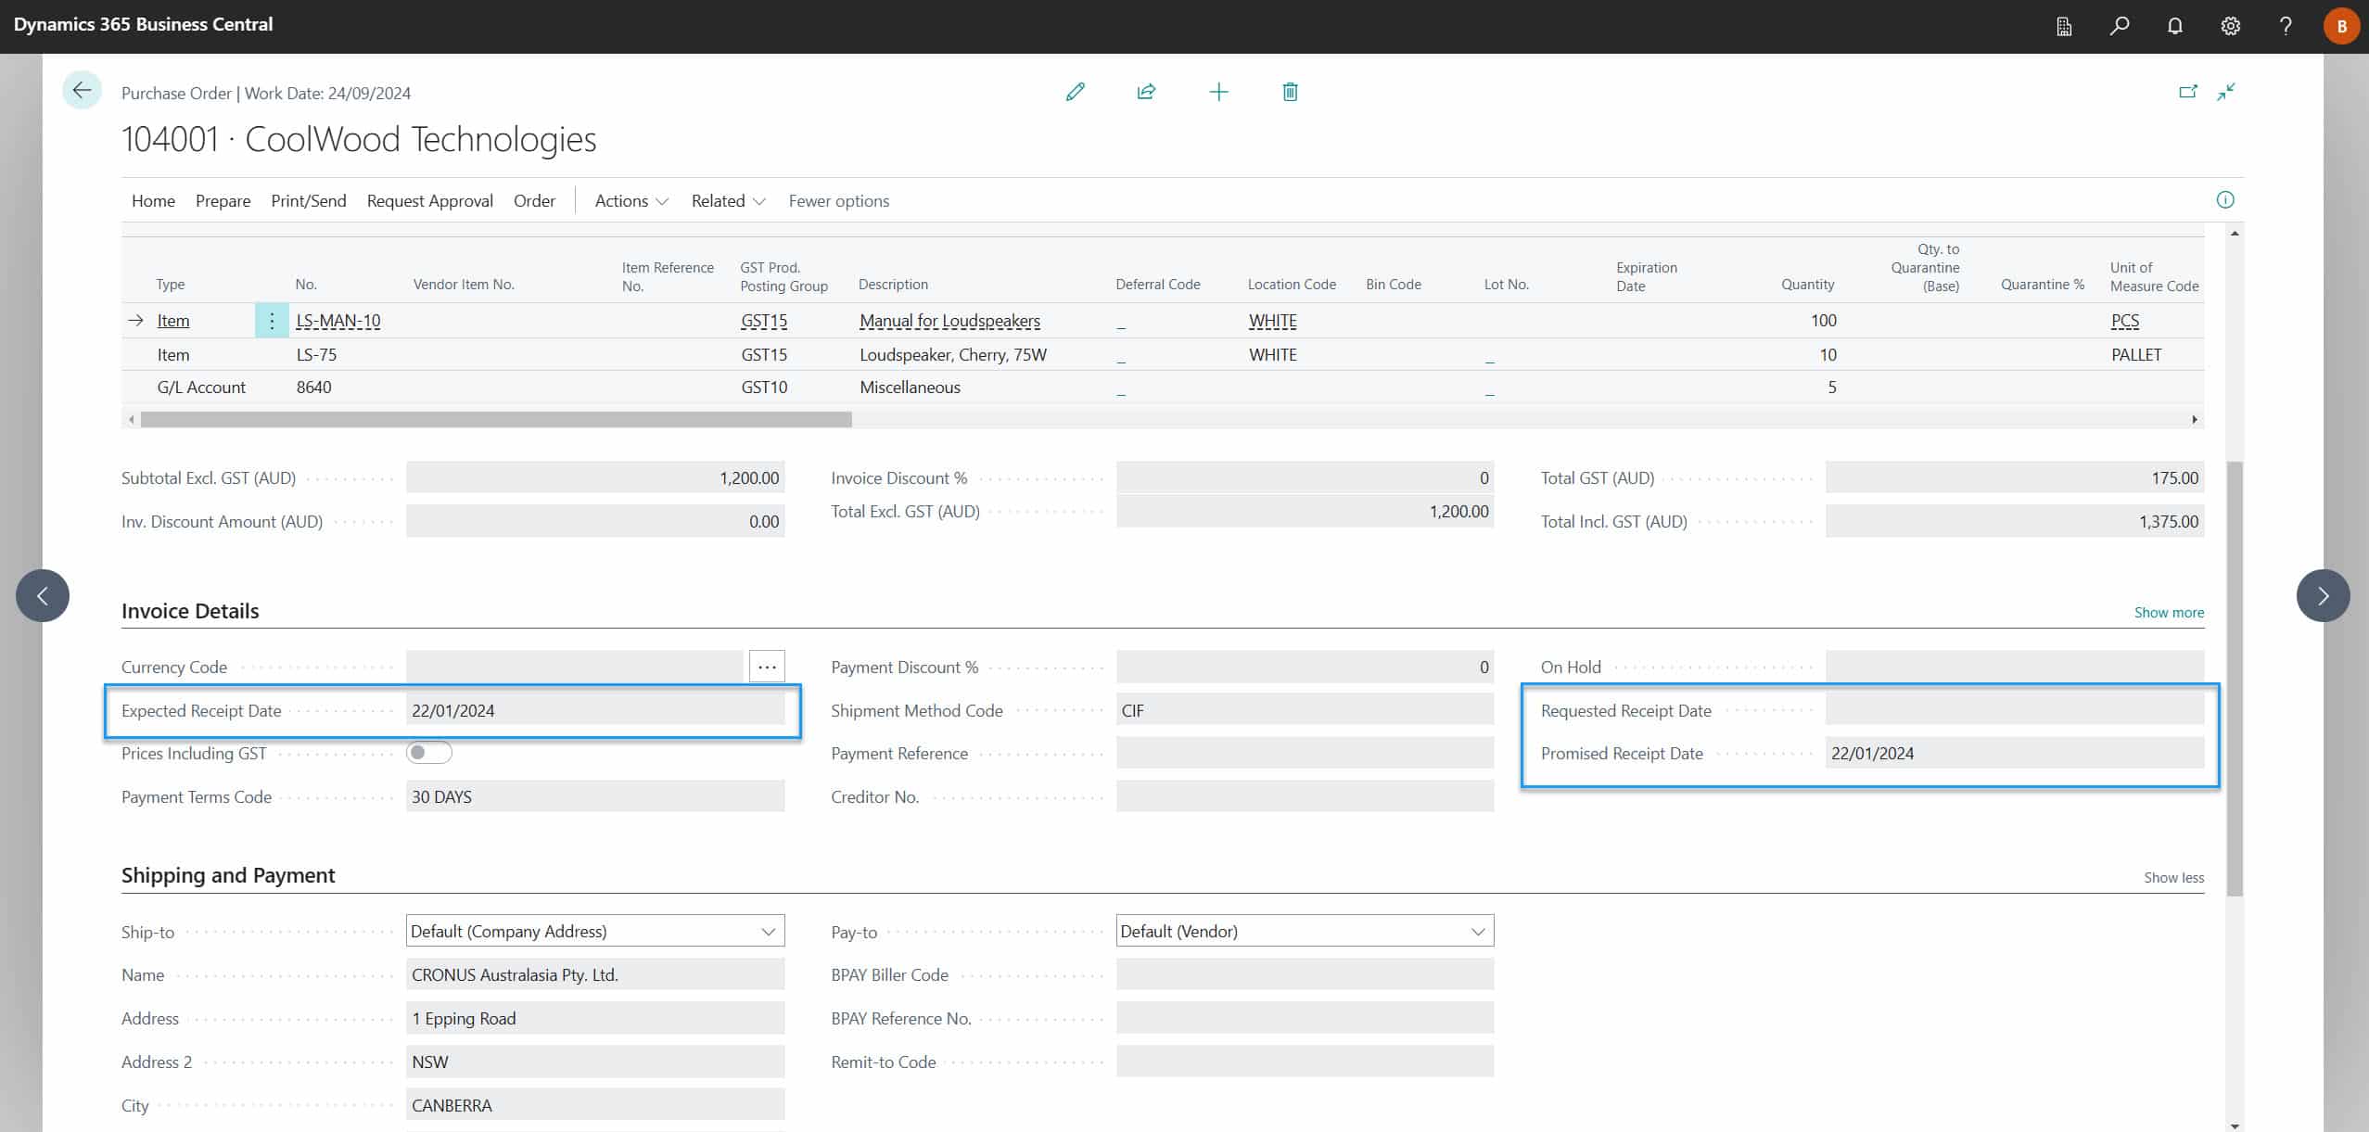Open page in new window icon
The image size is (2369, 1132).
pos(2187,92)
